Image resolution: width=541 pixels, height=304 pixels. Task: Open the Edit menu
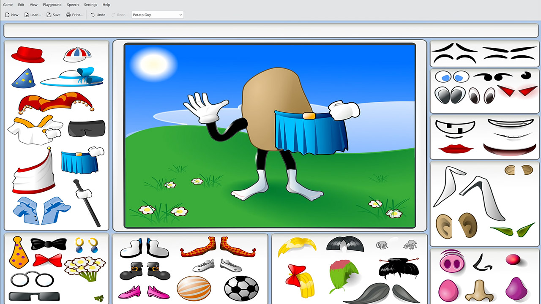21,5
